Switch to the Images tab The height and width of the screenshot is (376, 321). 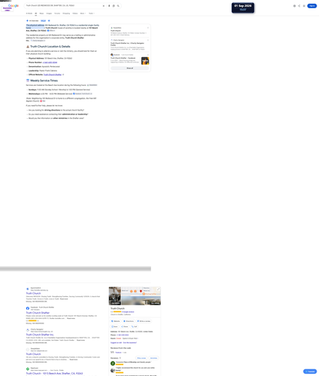click(x=49, y=14)
